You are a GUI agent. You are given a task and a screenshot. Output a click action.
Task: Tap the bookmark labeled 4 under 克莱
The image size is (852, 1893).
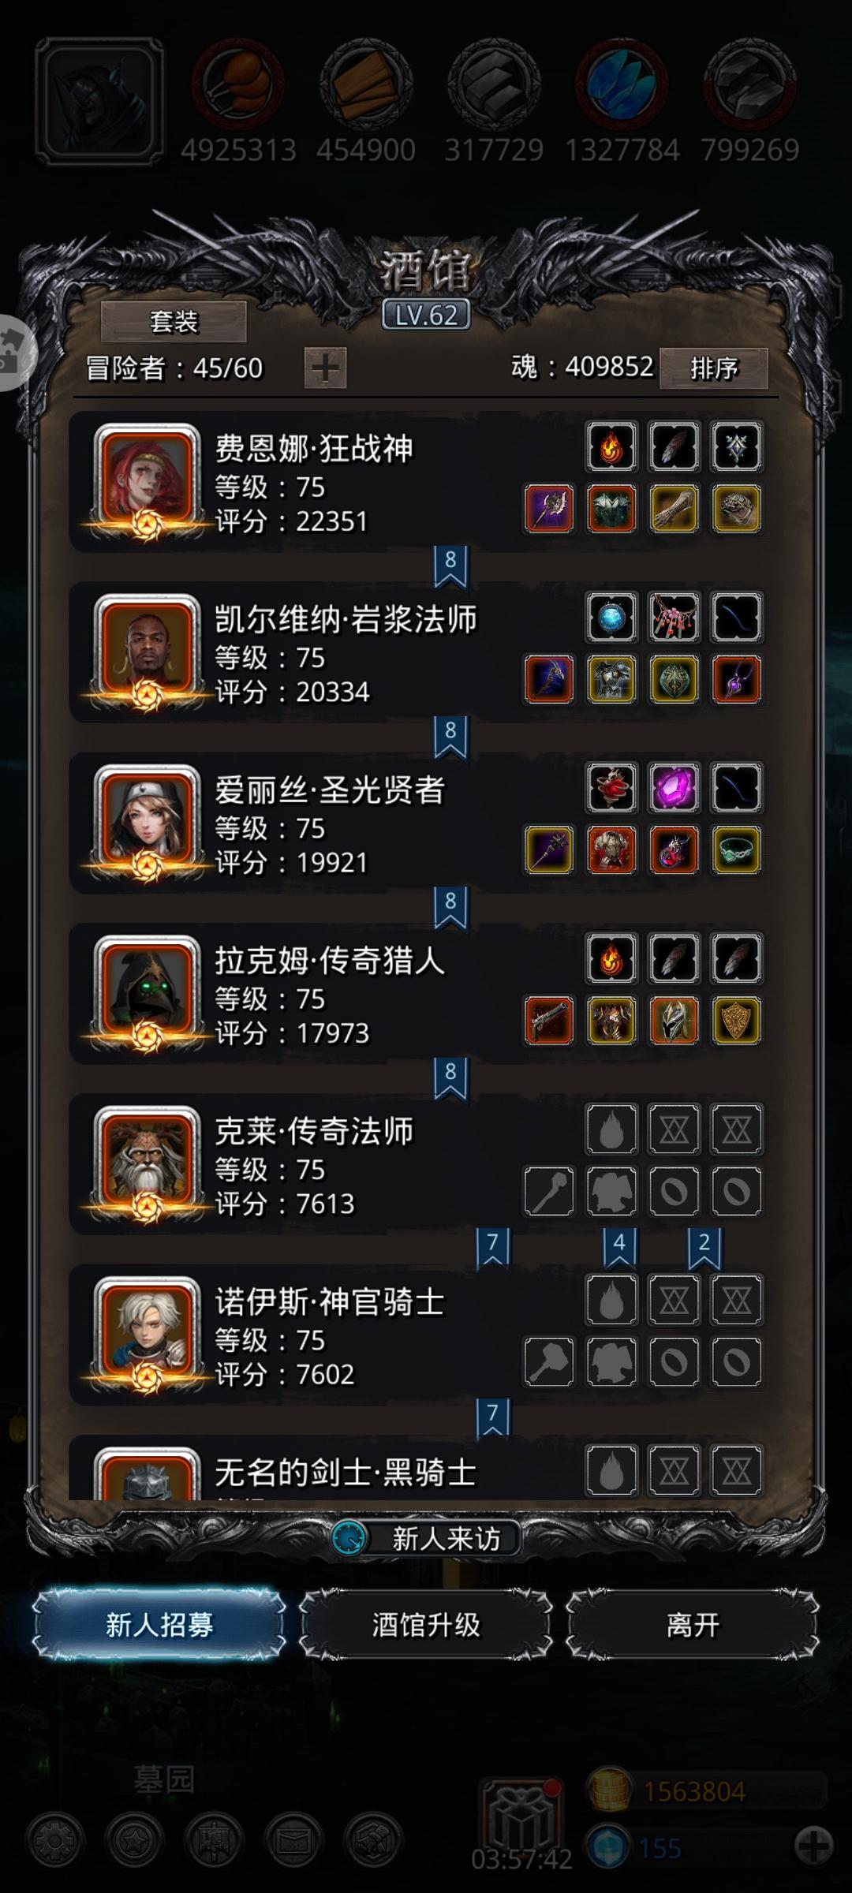(619, 1248)
